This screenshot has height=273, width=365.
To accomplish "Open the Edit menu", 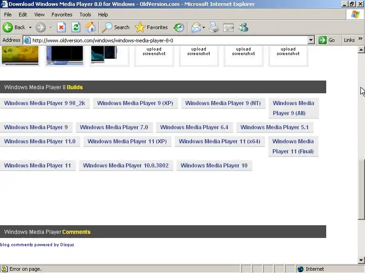I will point(23,15).
